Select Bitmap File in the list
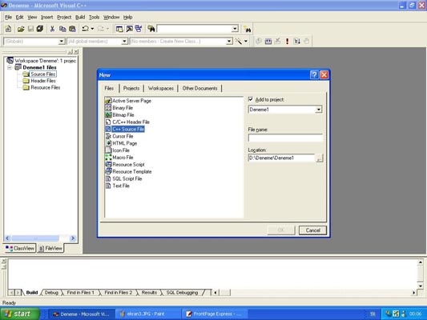This screenshot has height=320, width=427. pyautogui.click(x=123, y=115)
